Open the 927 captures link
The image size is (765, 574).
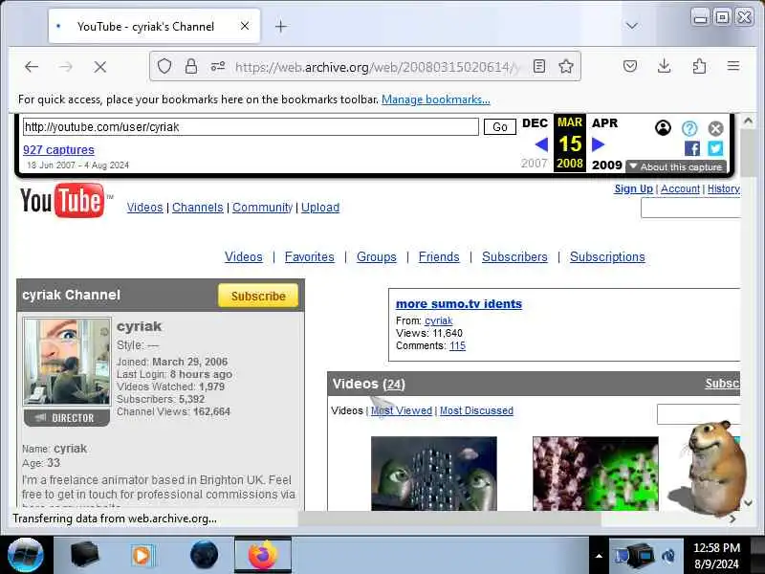pos(58,150)
